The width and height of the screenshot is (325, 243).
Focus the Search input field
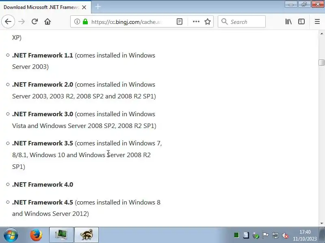click(x=242, y=21)
